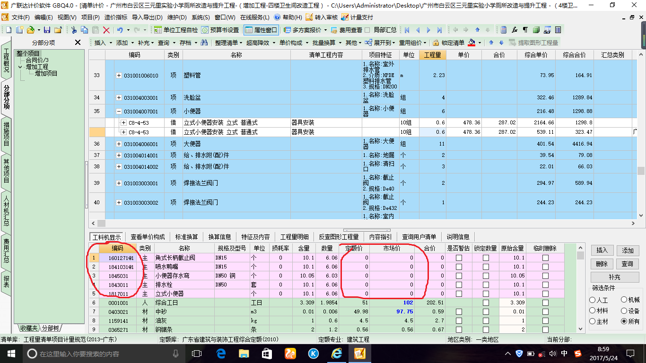Click the 补充 button in right panel
Image resolution: width=646 pixels, height=363 pixels.
click(x=615, y=277)
